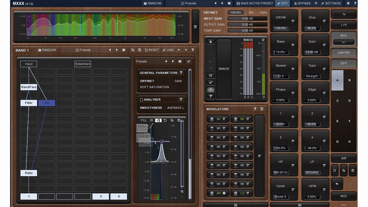Select preset slot A
The width and height of the screenshot is (368, 207).
point(337,80)
